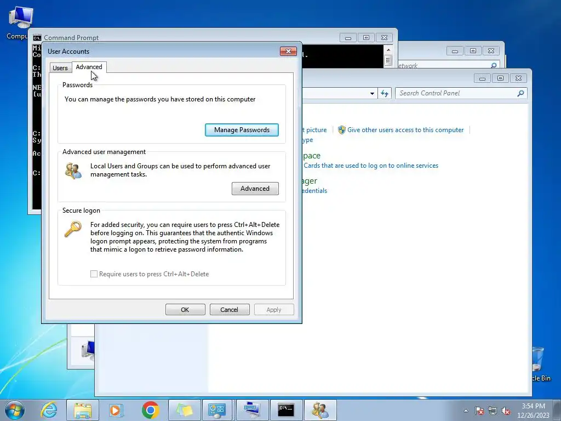Launch Google Chrome from the taskbar
The height and width of the screenshot is (421, 561).
click(150, 410)
